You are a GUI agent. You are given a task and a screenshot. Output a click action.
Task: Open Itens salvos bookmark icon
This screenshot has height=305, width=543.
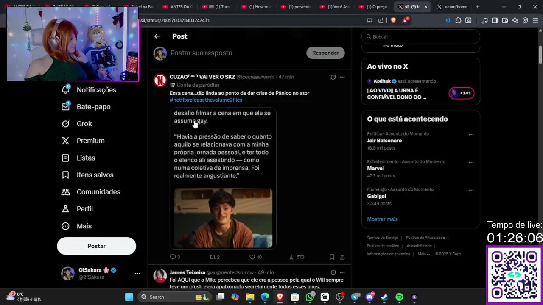[65, 175]
